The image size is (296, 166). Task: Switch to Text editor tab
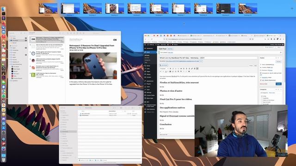click(255, 65)
